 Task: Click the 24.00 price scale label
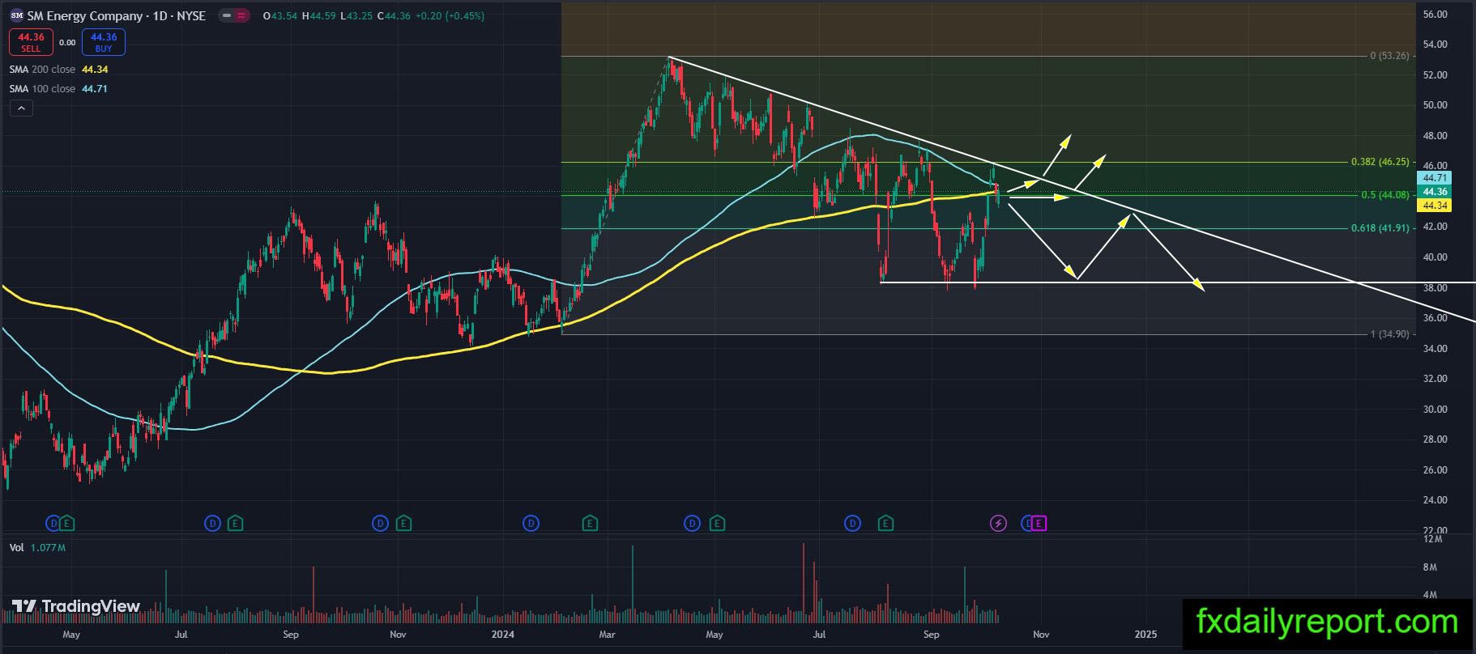[1435, 500]
